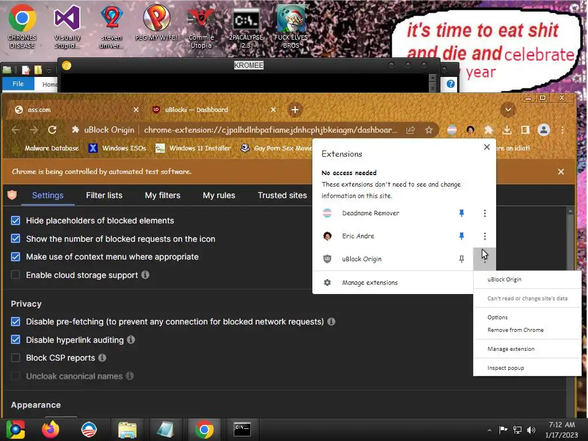
Task: Toggle Make use of context menu checkbox
Action: click(x=16, y=257)
